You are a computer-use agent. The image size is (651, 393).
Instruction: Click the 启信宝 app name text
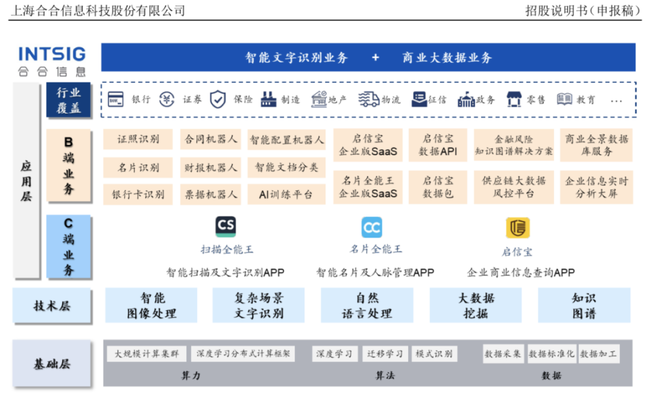point(517,252)
